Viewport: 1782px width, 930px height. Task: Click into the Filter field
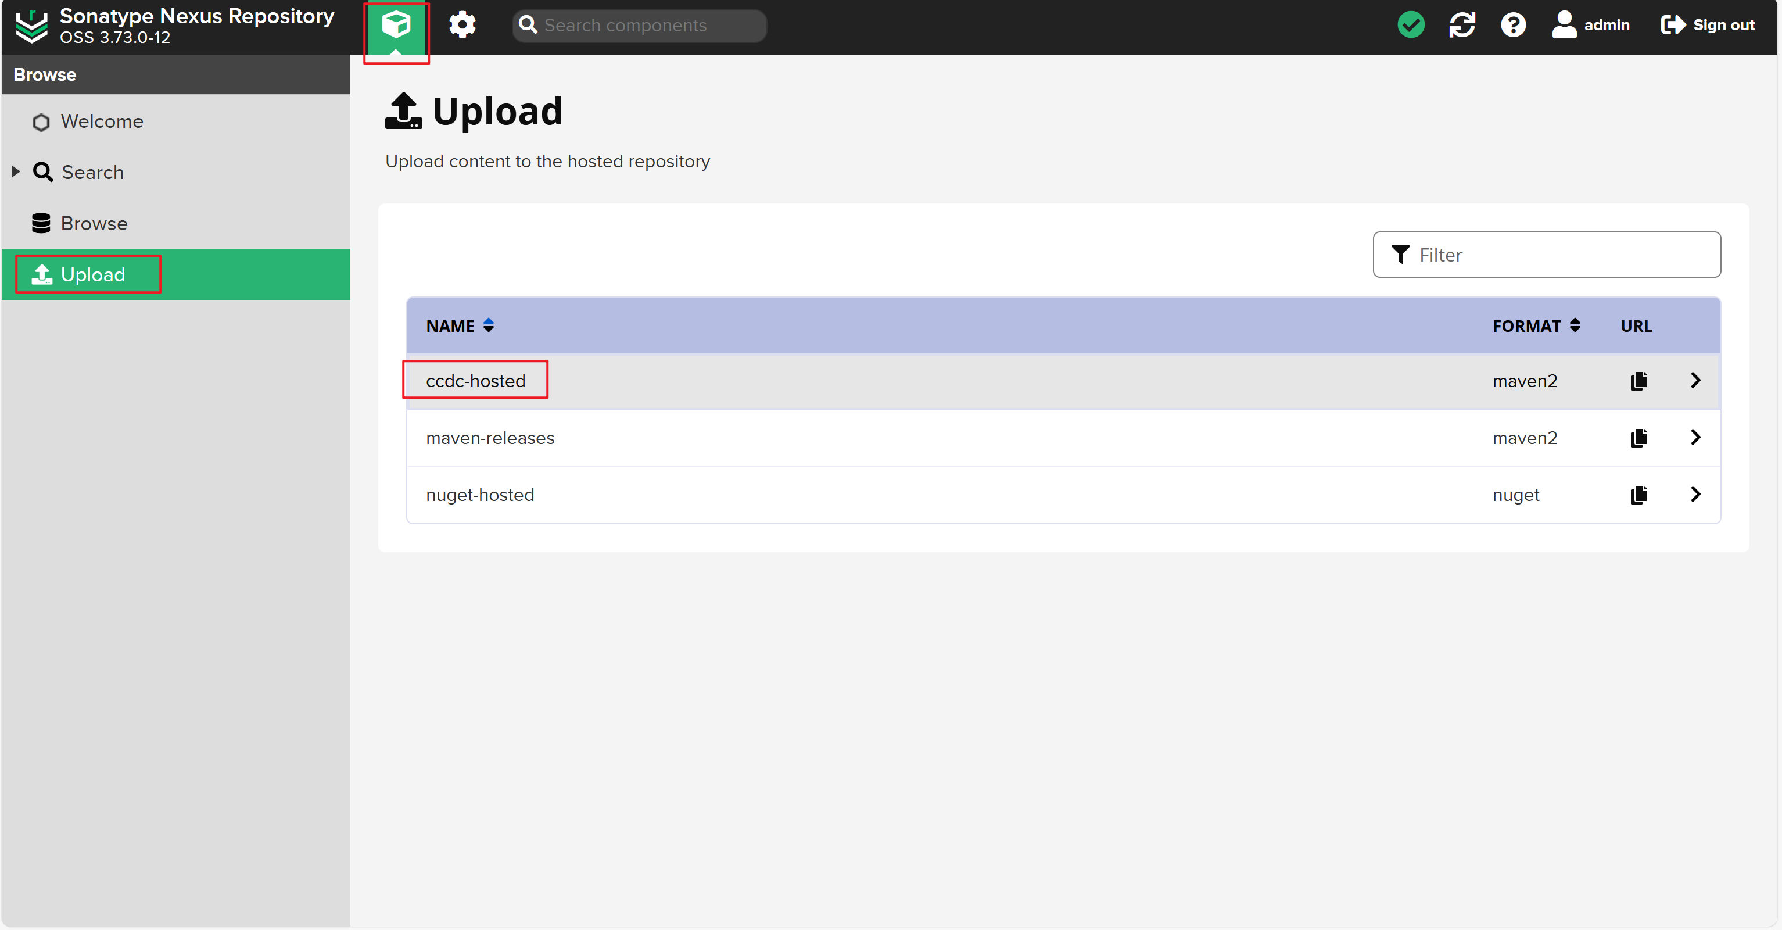(x=1546, y=255)
